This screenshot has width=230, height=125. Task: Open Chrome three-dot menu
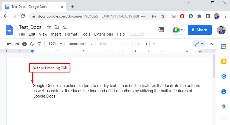(x=225, y=16)
